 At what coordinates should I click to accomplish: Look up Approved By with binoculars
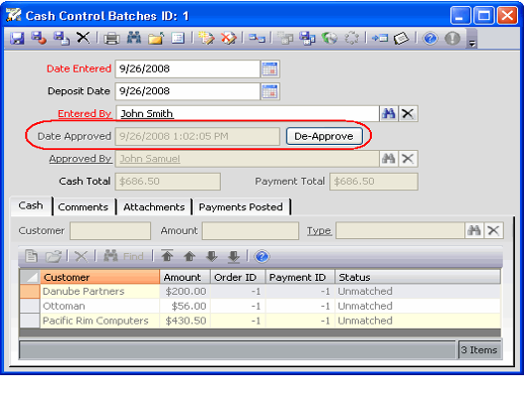coord(389,159)
